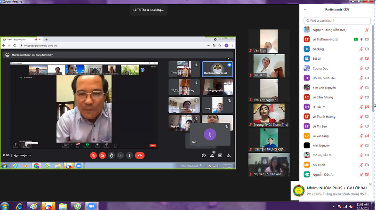The image size is (376, 210).
Task: Toggle Lê ThịThơm (Host) microphone icon
Action: [361, 40]
